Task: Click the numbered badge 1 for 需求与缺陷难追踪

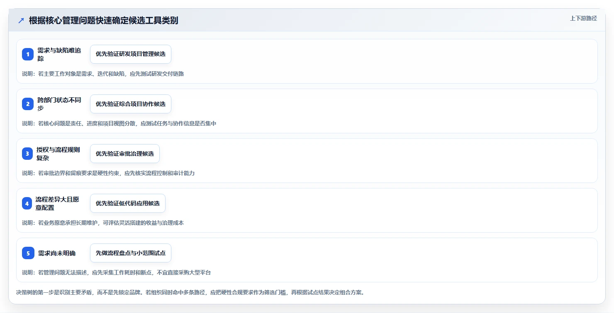Action: (x=28, y=54)
